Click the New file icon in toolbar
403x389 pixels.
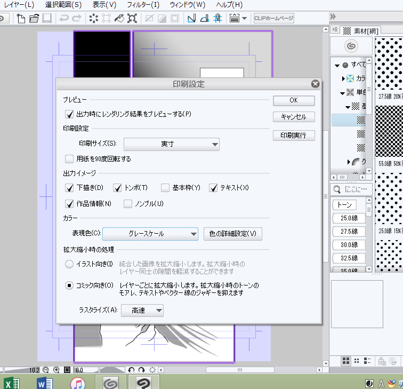[21, 19]
